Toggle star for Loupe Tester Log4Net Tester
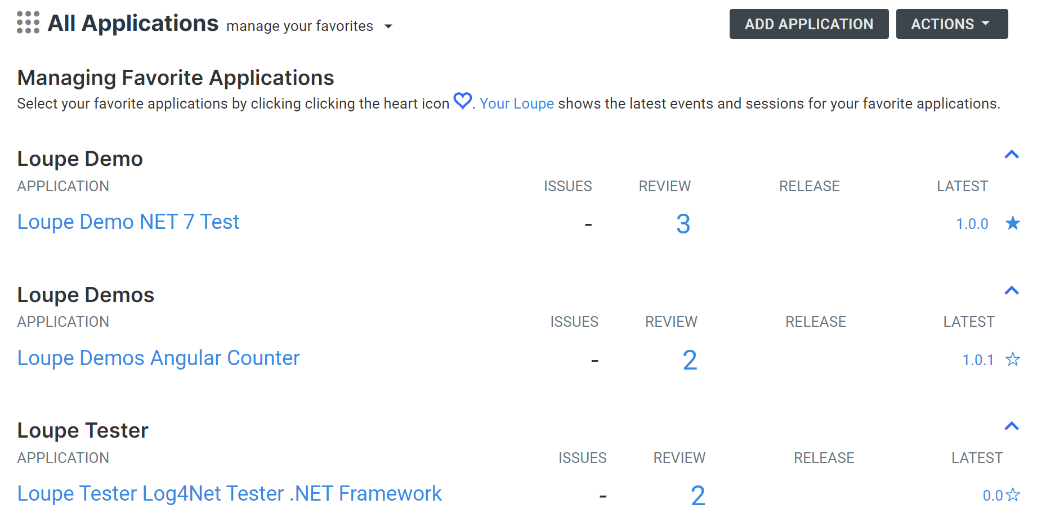The width and height of the screenshot is (1037, 522). [x=1013, y=494]
